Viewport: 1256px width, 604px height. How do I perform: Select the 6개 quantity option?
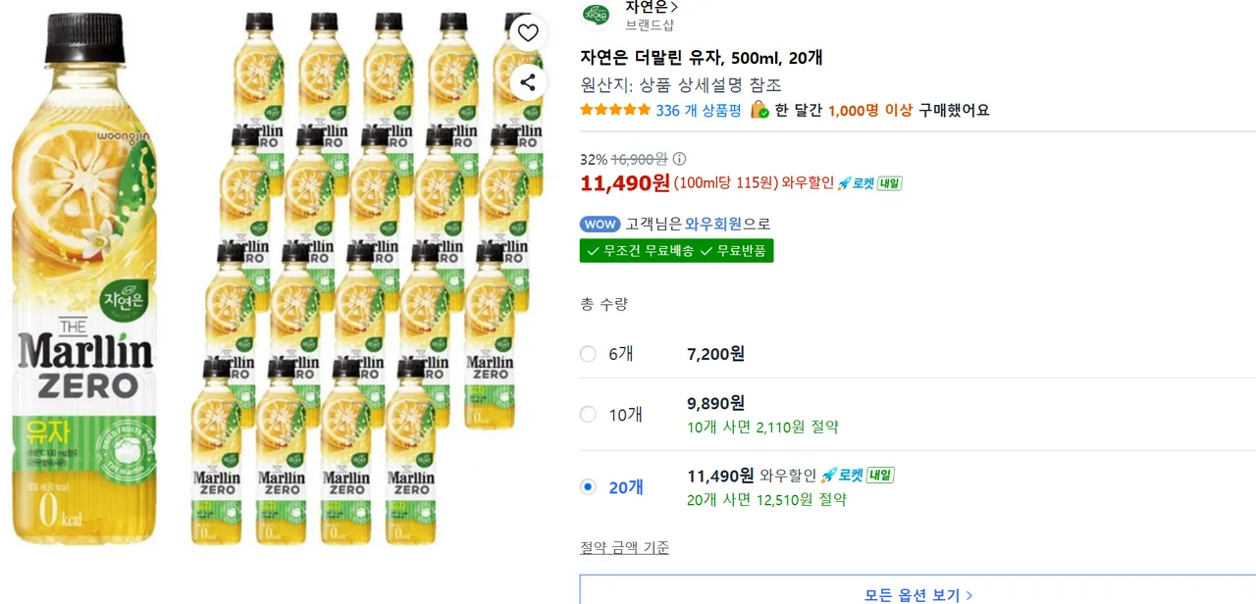(x=588, y=354)
